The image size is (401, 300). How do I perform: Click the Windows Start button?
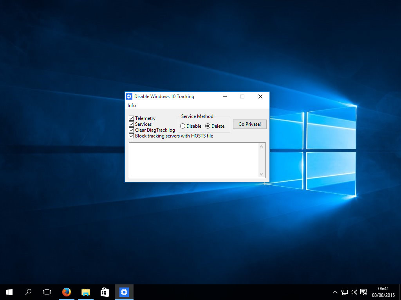(x=9, y=292)
